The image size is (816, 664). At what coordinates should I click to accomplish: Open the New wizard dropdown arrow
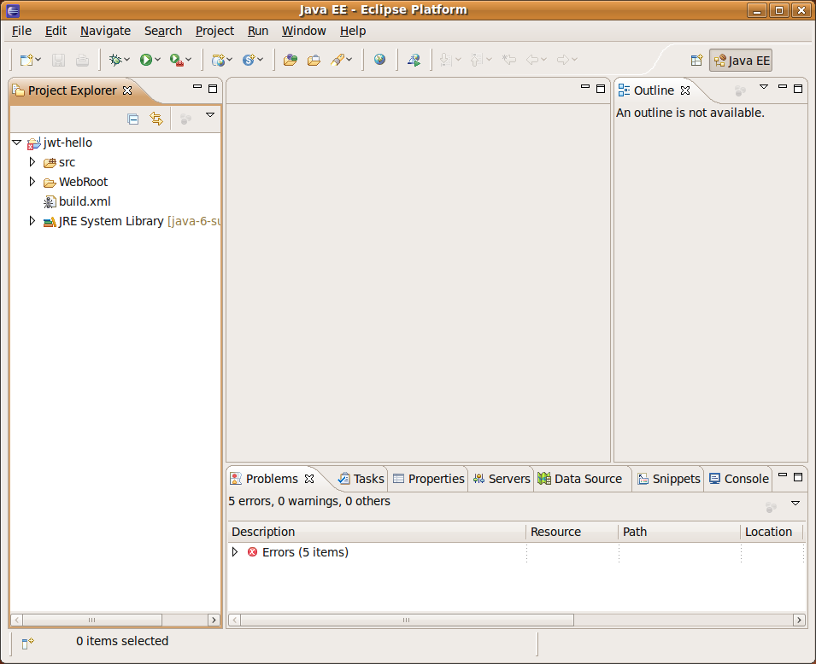pos(38,60)
